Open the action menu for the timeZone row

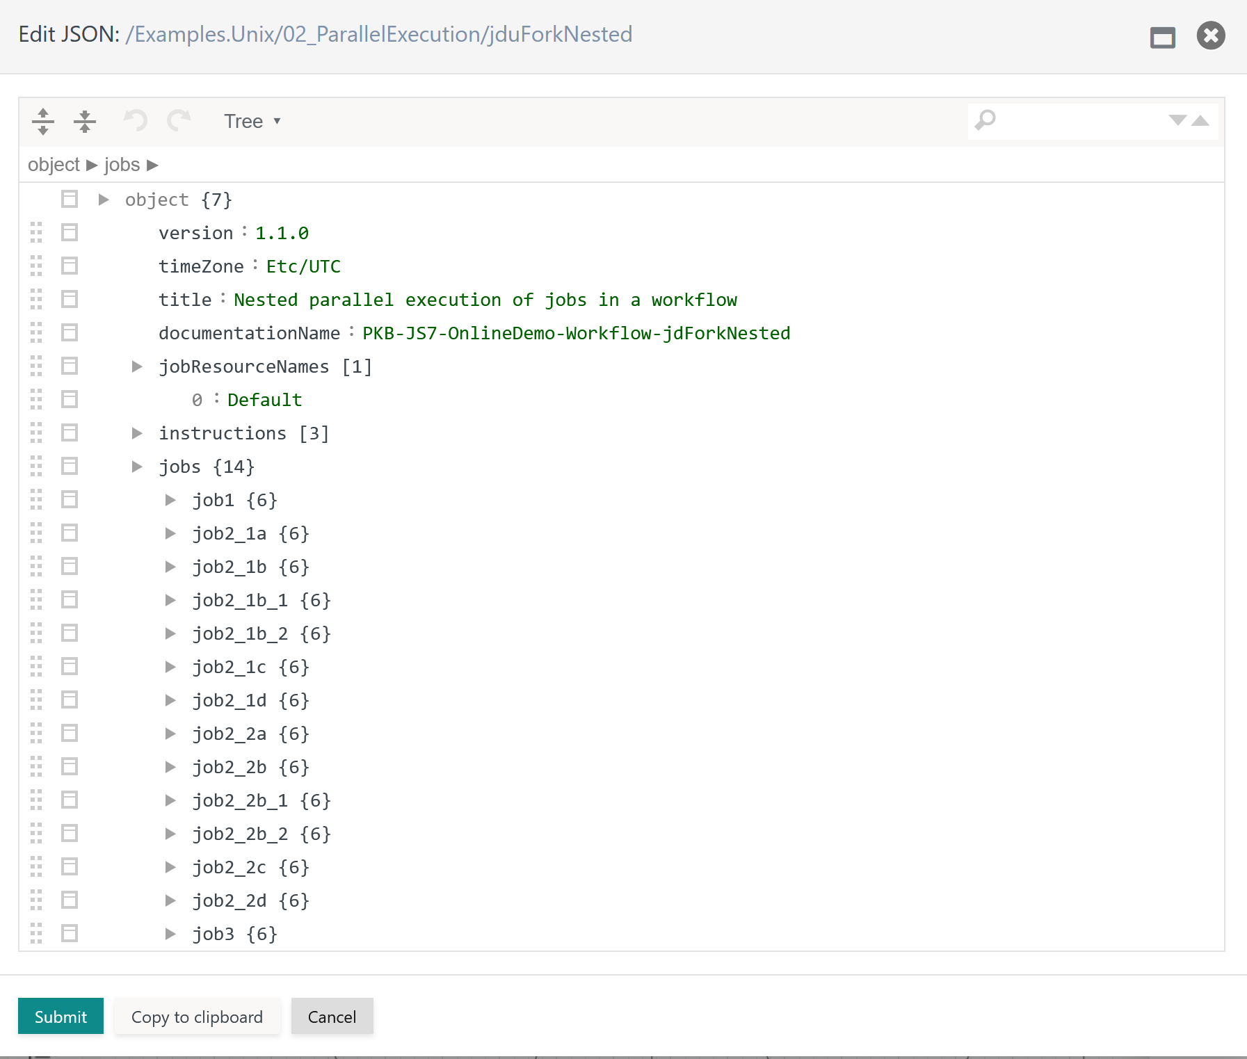(x=70, y=266)
